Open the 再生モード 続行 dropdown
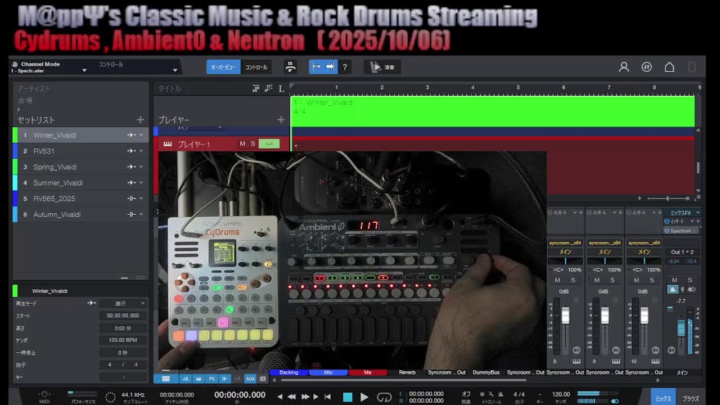The width and height of the screenshot is (720, 405). [123, 303]
